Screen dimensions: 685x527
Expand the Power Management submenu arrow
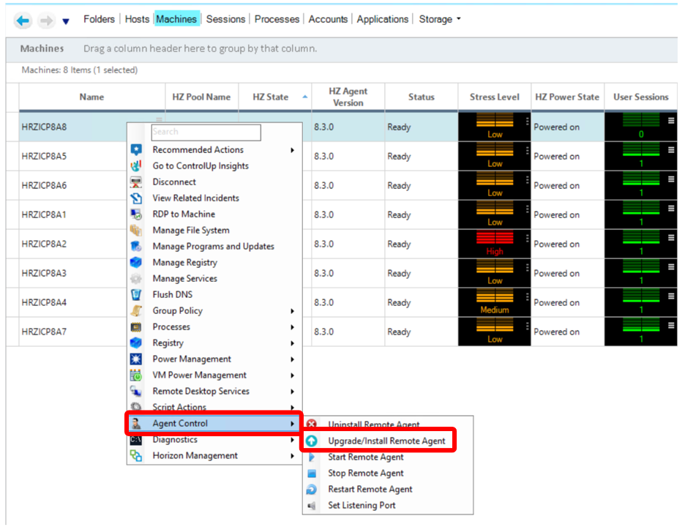pyautogui.click(x=293, y=359)
